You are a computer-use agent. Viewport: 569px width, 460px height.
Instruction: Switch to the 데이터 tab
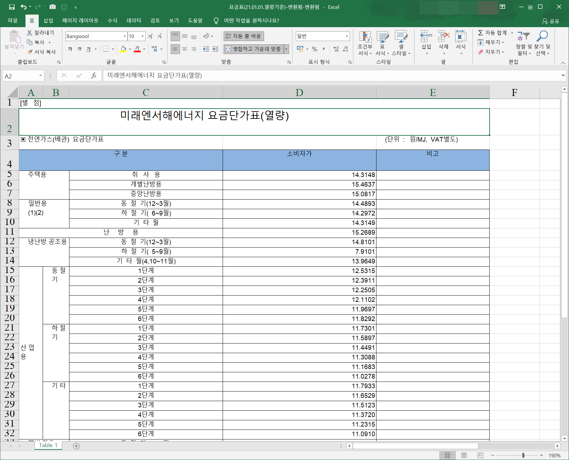pos(134,21)
